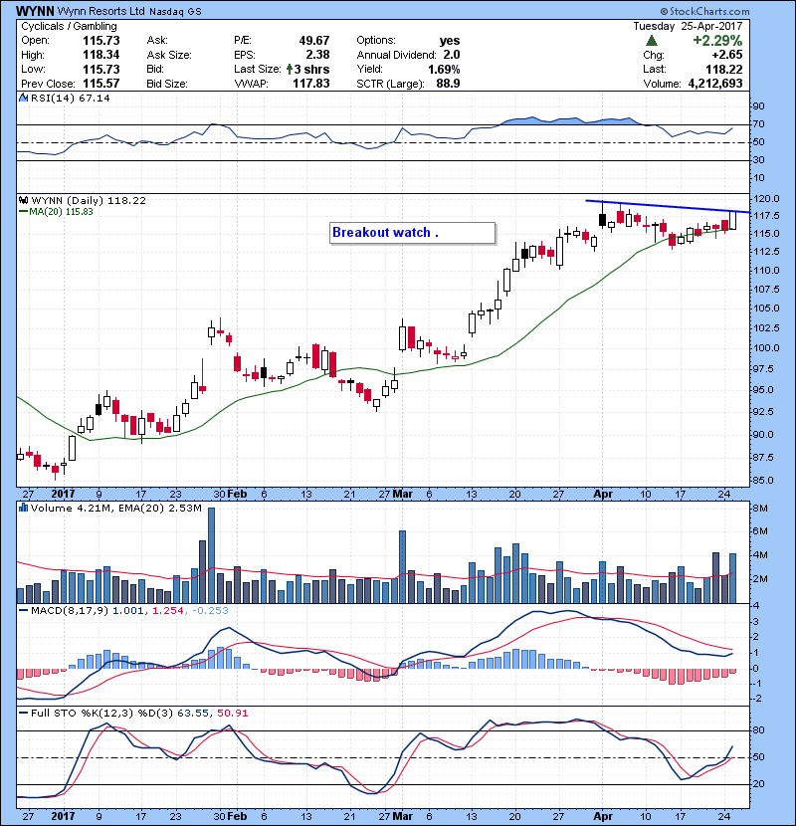Click the Prev Close value 115.57
This screenshot has height=826, width=796.
pos(101,84)
